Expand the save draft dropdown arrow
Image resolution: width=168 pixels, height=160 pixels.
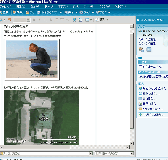click(61, 12)
